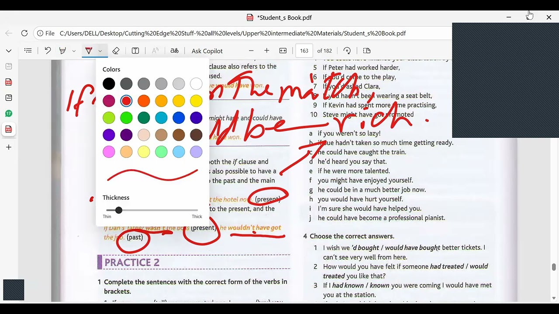
Task: Activate the Erase tool
Action: (x=116, y=51)
